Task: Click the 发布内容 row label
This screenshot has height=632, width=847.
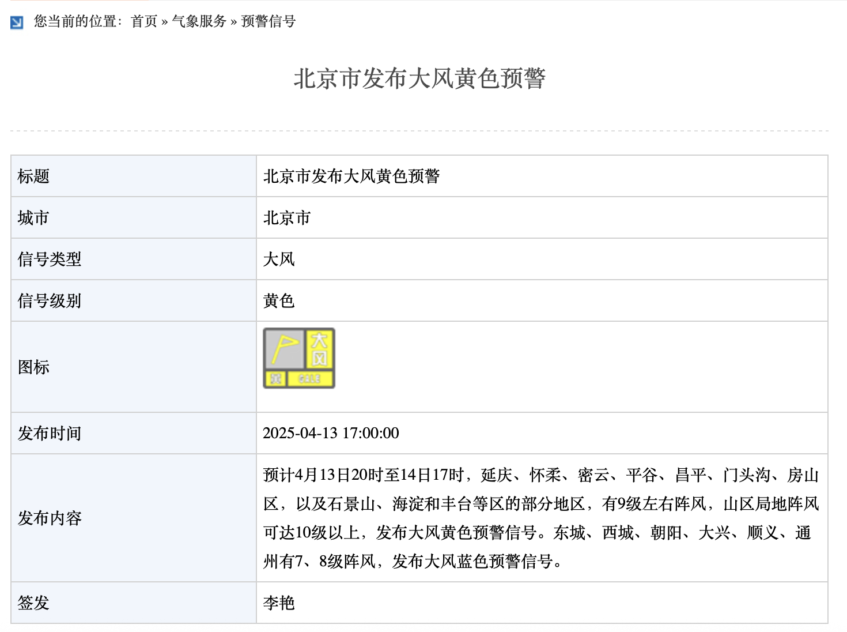Action: pos(50,518)
